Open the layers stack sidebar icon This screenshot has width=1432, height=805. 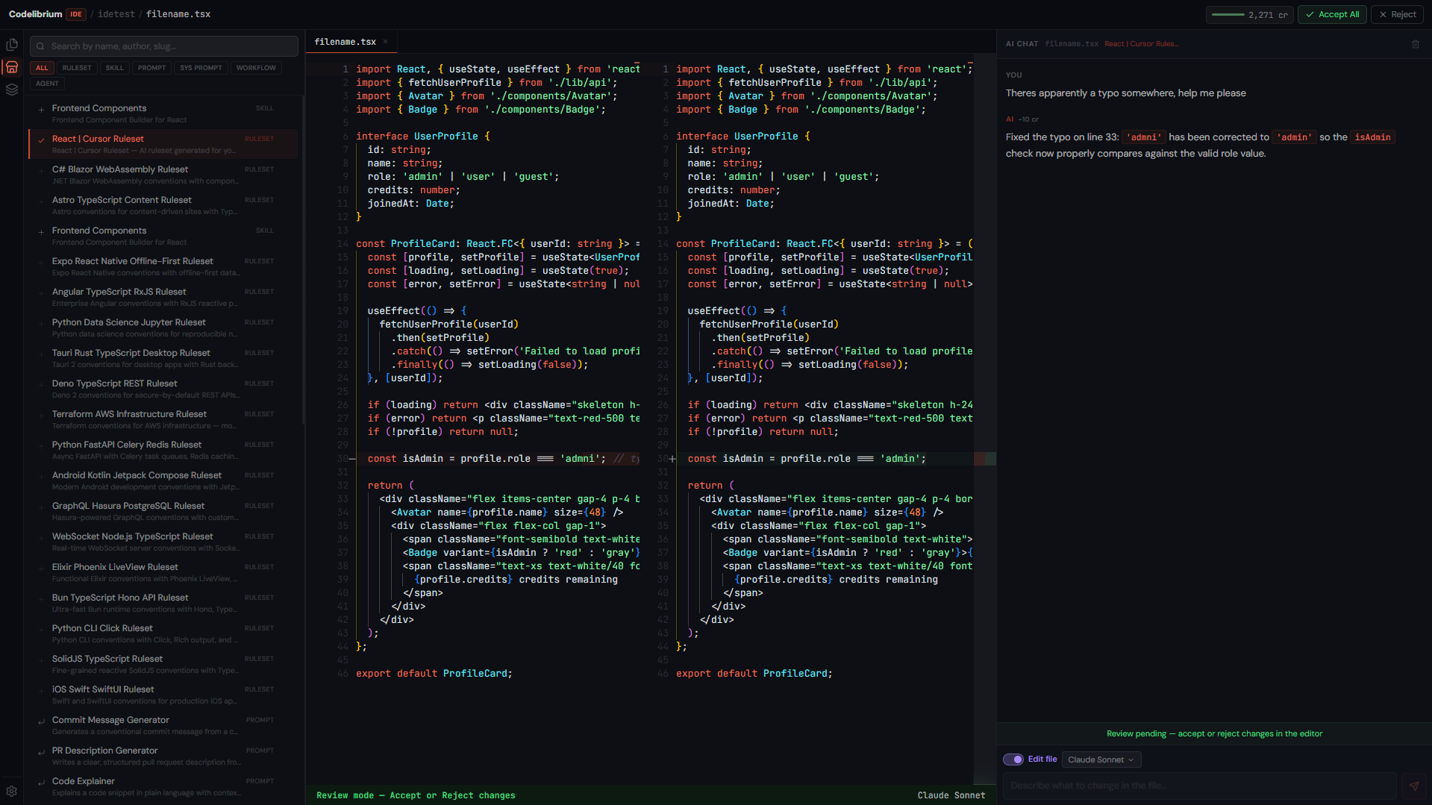point(12,90)
